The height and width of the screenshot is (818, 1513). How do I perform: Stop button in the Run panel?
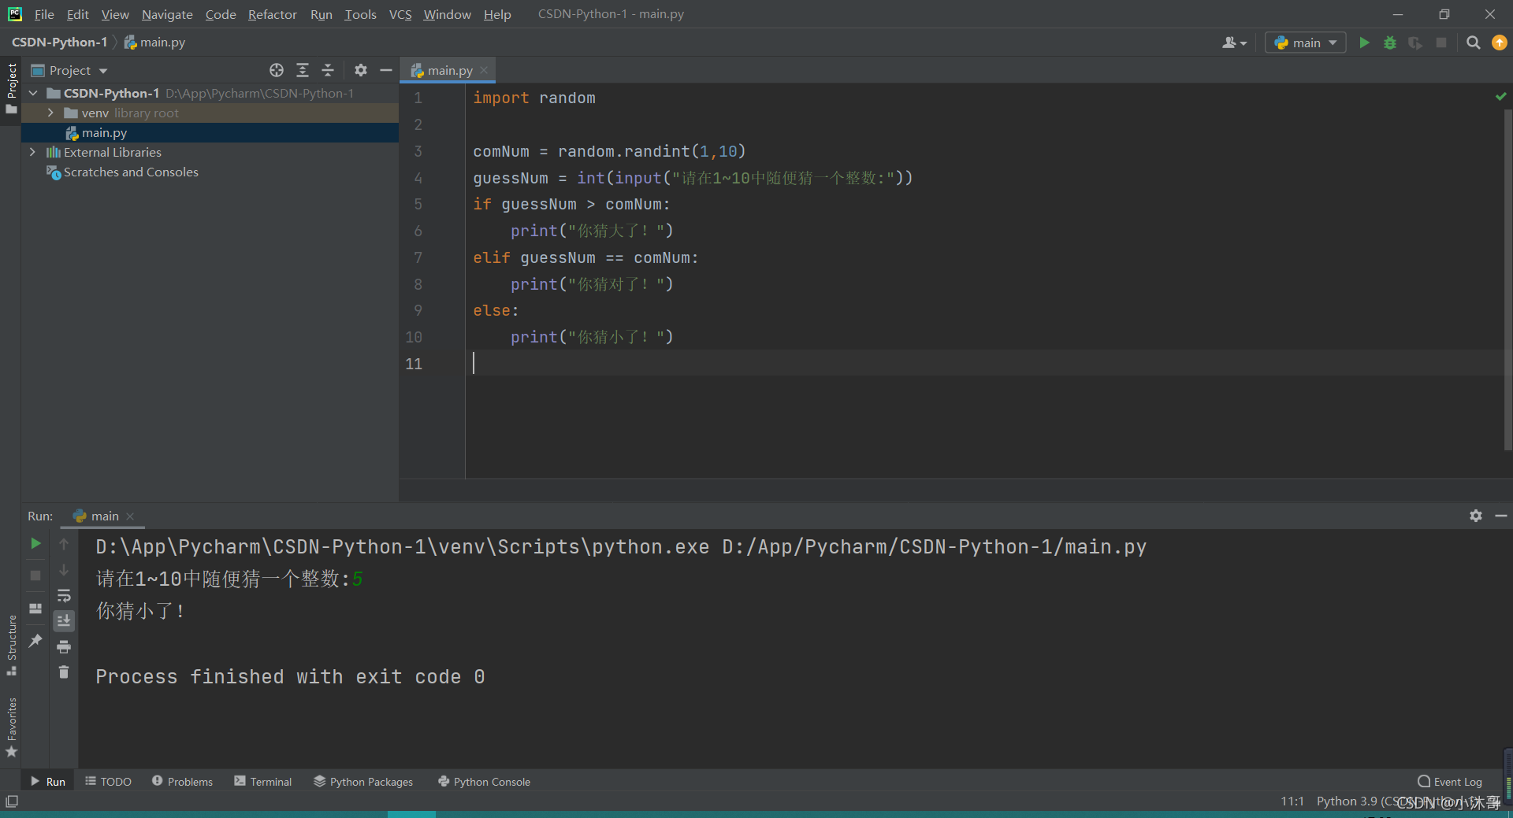[x=35, y=576]
